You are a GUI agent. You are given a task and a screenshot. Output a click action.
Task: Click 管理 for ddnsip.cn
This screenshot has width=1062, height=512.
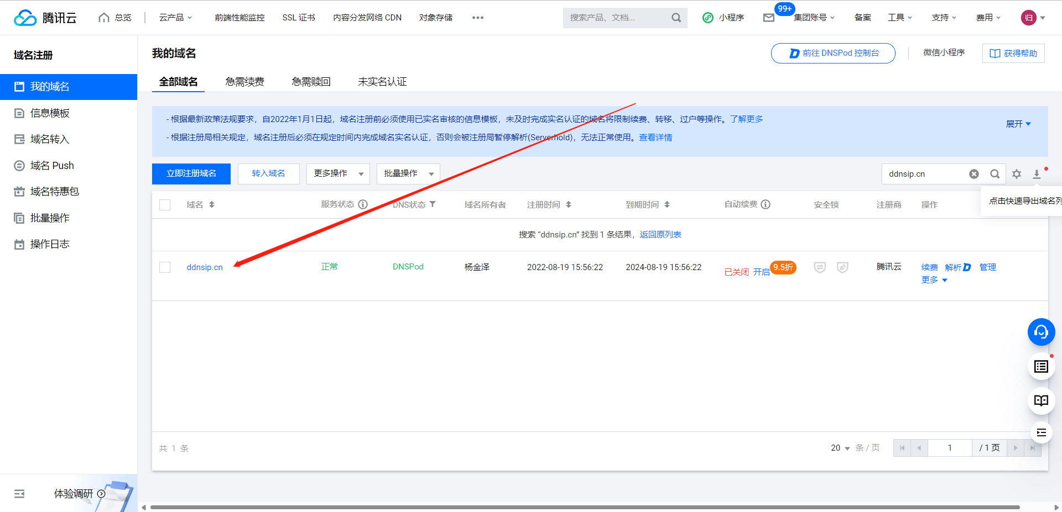tap(988, 267)
